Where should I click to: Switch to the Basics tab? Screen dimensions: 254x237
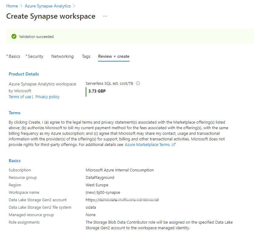tap(14, 56)
